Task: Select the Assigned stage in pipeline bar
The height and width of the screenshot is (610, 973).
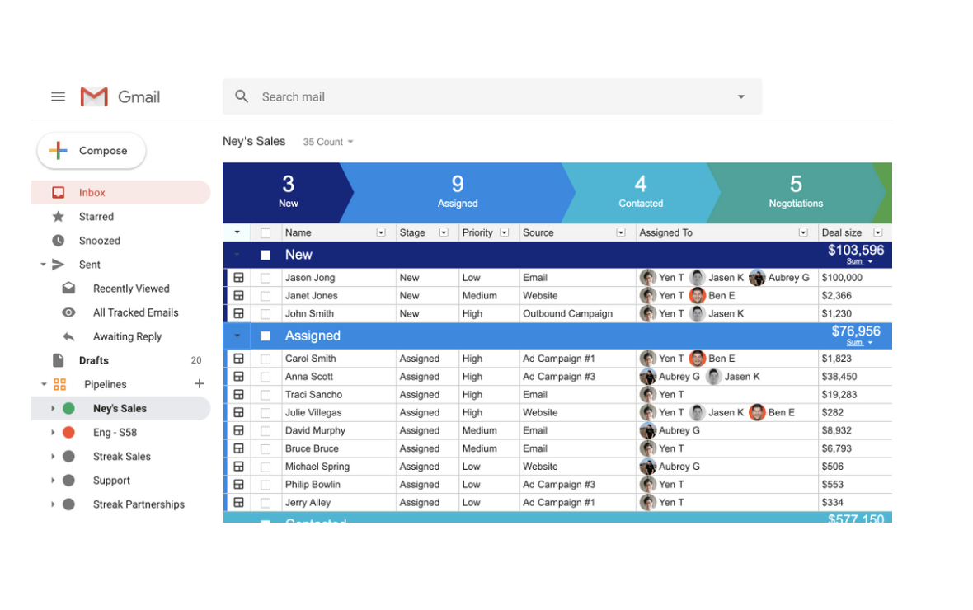Action: pos(458,192)
